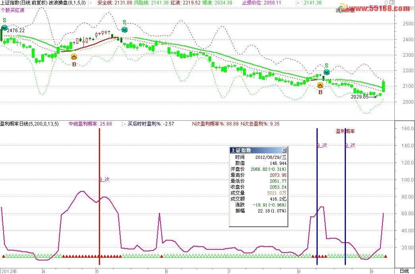Viewport: 415px width, 274px height.
Task: Click the orange buy marker in August
Action: 320,85
